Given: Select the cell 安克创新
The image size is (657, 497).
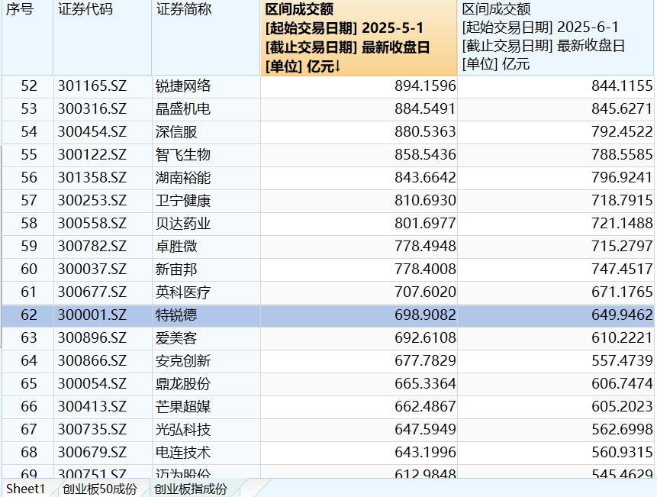Looking at the screenshot, I should pos(206,361).
